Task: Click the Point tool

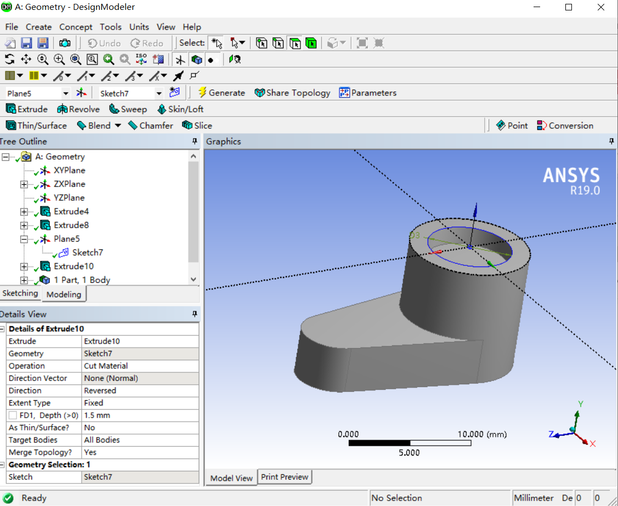Action: [512, 126]
